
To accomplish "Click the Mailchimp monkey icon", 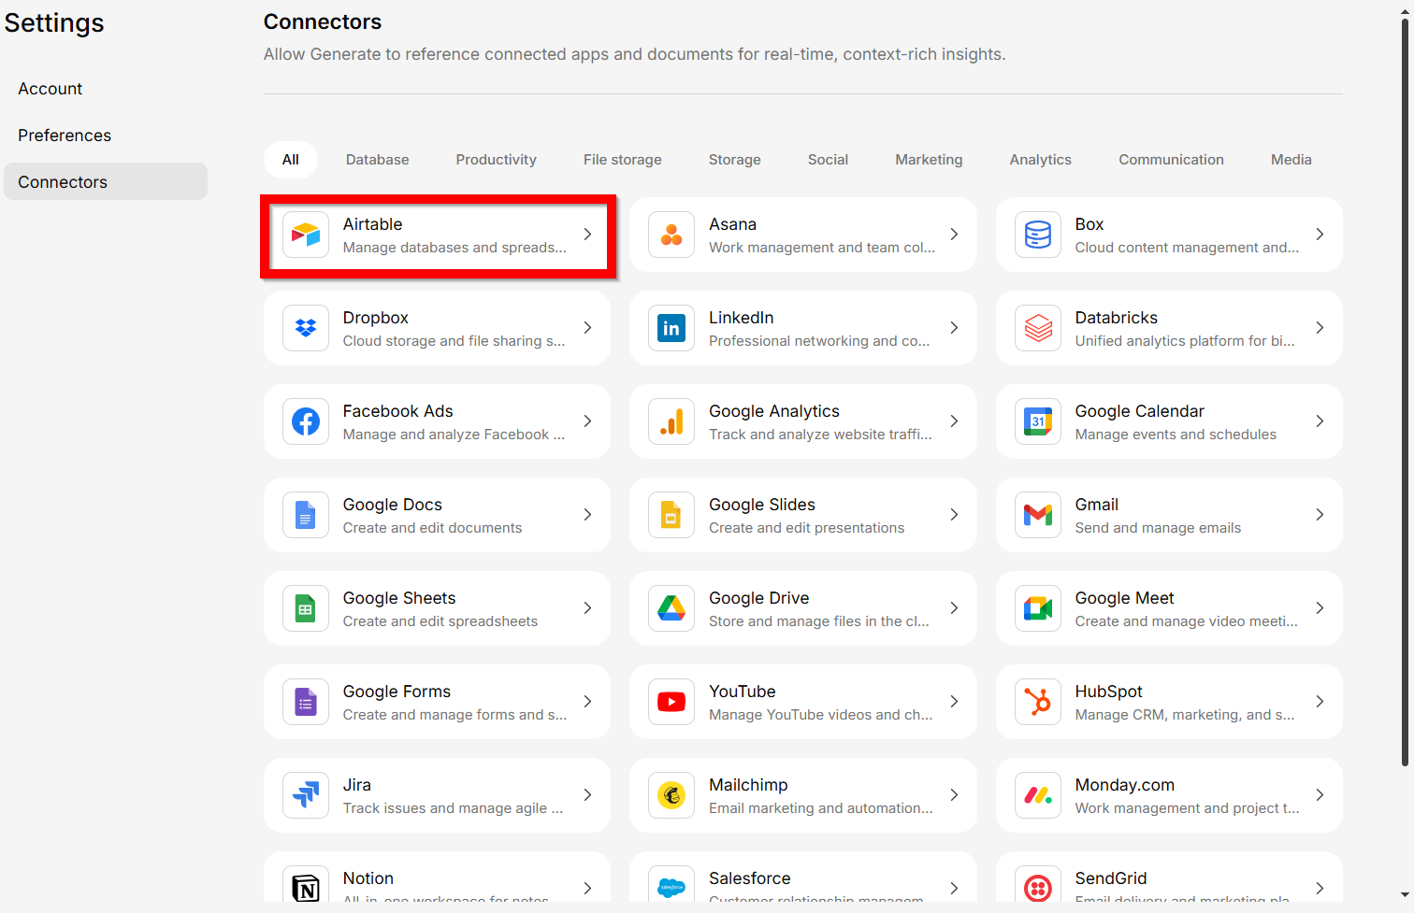I will 671,795.
